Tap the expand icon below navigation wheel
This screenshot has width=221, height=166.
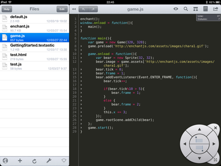pos(215,160)
